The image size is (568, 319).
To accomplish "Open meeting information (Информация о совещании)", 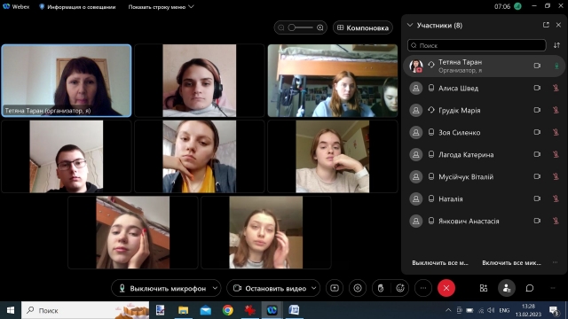I will (77, 6).
